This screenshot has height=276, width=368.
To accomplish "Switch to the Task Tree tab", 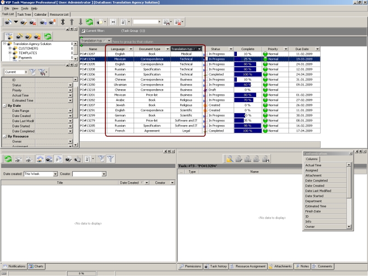I will pos(24,15).
